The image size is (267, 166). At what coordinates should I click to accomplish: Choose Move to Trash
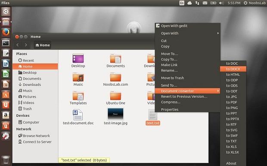187,78
